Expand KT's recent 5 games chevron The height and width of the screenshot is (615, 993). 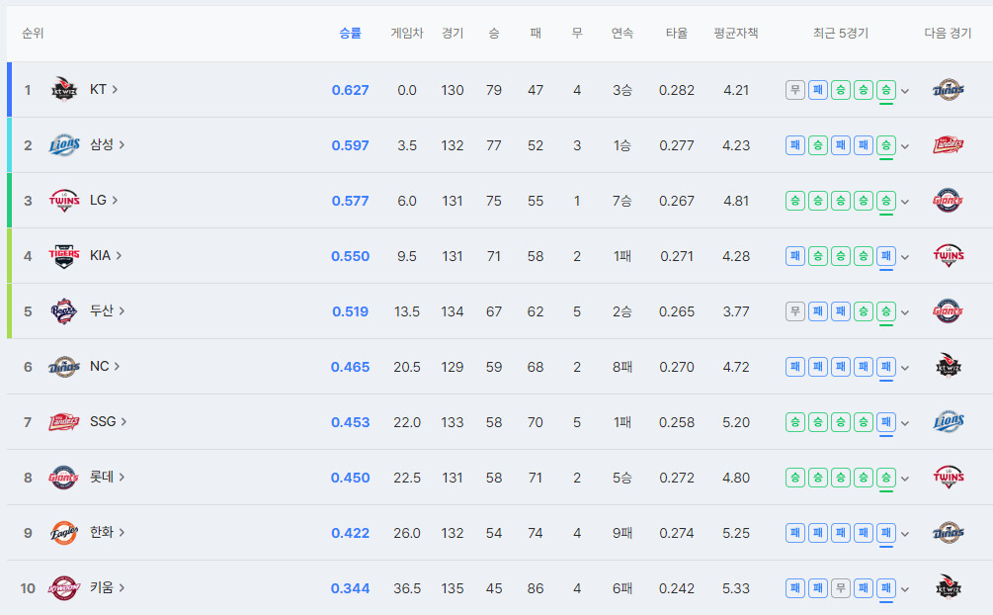point(905,91)
